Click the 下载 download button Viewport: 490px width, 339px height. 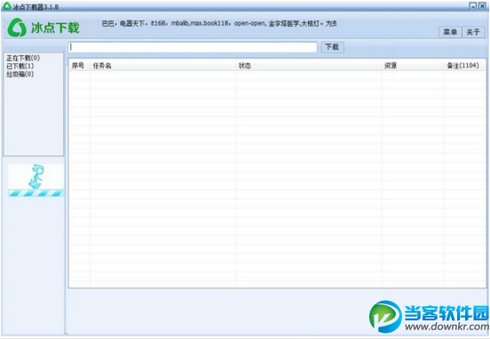333,47
